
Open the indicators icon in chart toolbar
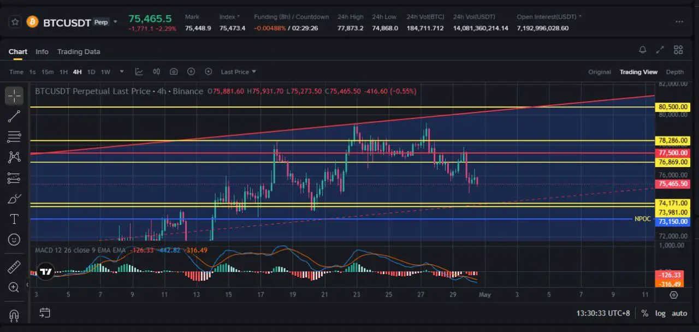click(x=156, y=72)
